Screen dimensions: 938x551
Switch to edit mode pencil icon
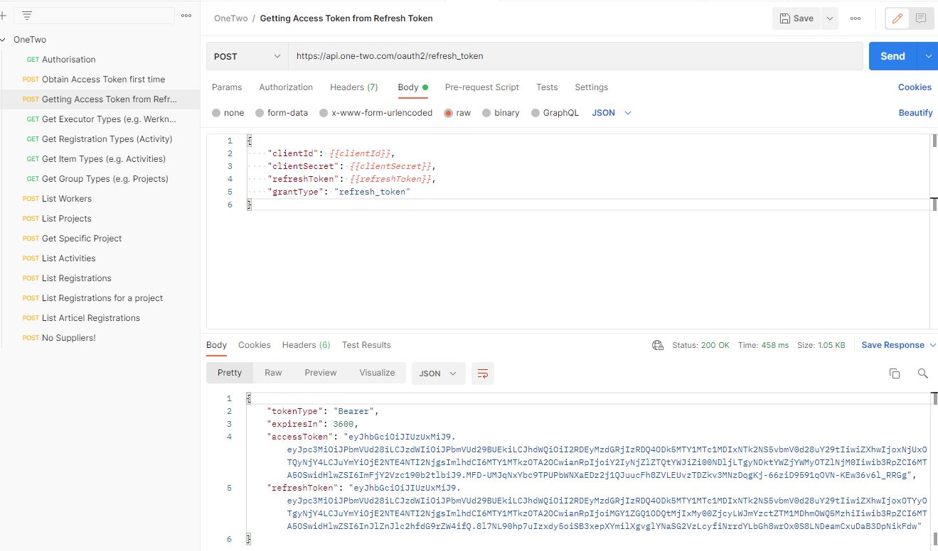[897, 18]
